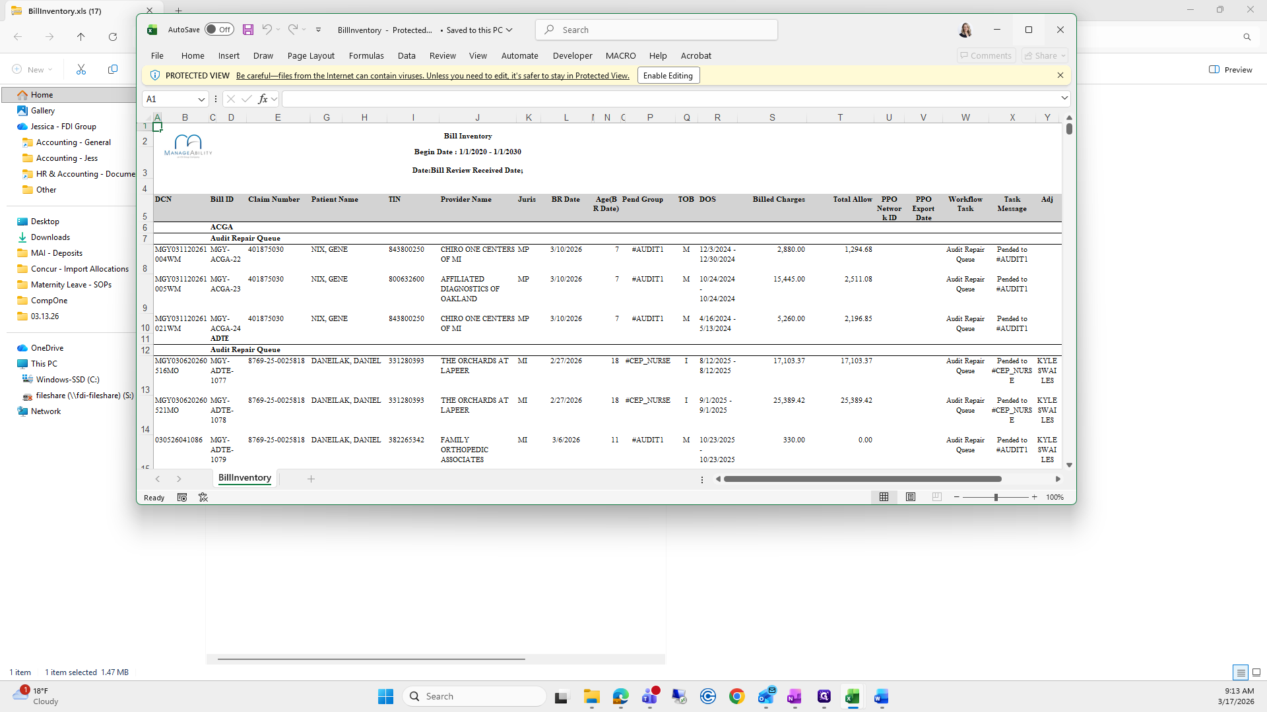Viewport: 1267px width, 712px height.
Task: Click the Undo arrow icon
Action: click(x=267, y=30)
